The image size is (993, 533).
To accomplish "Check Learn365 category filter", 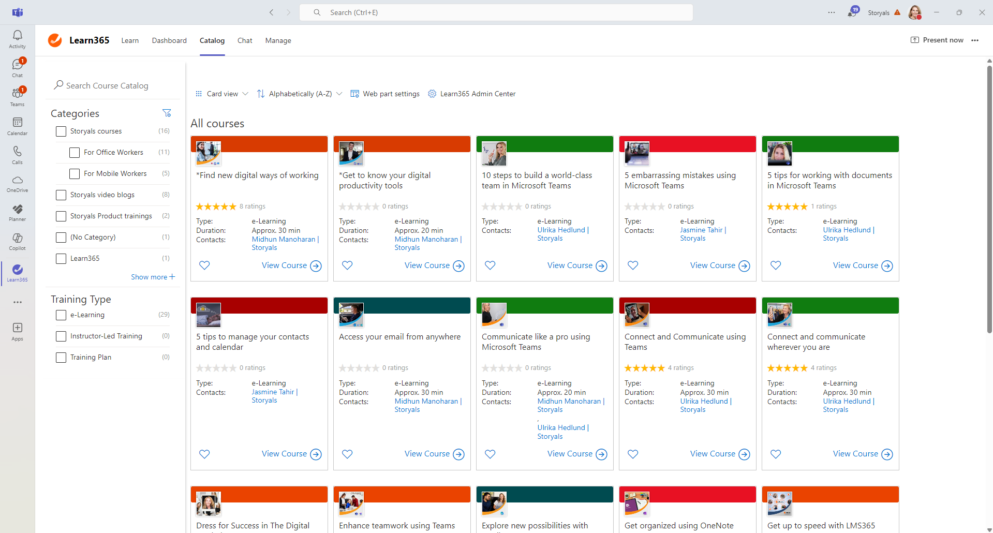I will (61, 259).
